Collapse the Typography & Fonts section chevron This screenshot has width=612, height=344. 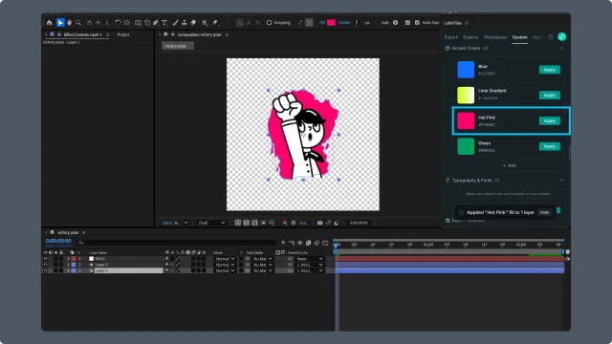pyautogui.click(x=561, y=181)
